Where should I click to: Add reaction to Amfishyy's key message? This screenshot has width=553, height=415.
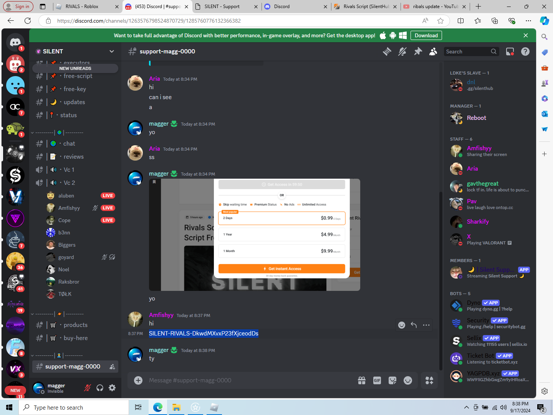pyautogui.click(x=402, y=325)
